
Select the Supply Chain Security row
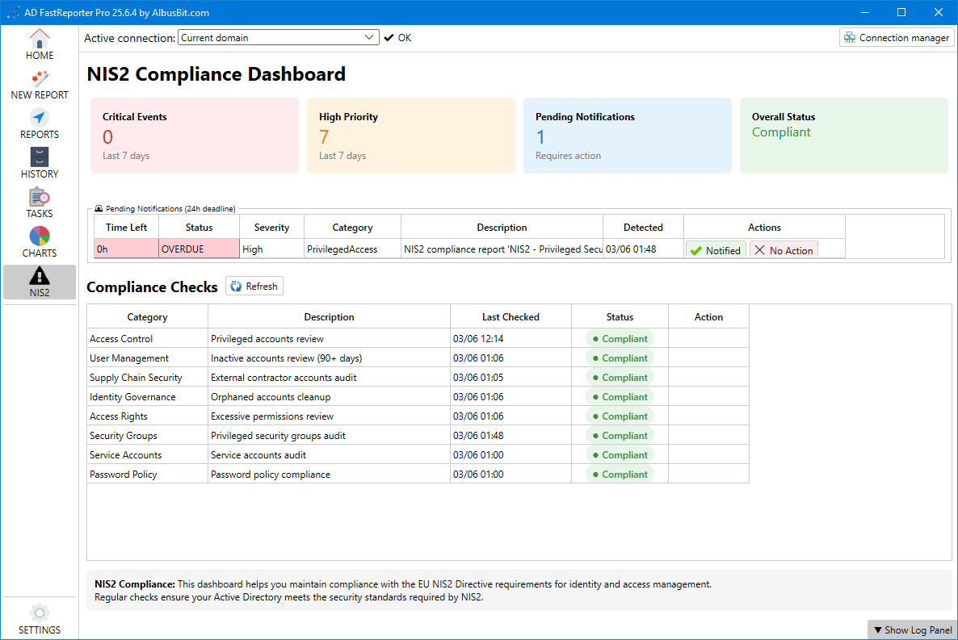[418, 378]
